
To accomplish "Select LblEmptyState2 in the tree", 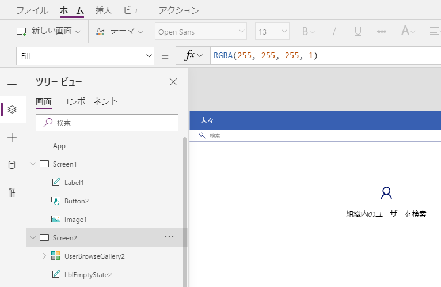I will [88, 275].
